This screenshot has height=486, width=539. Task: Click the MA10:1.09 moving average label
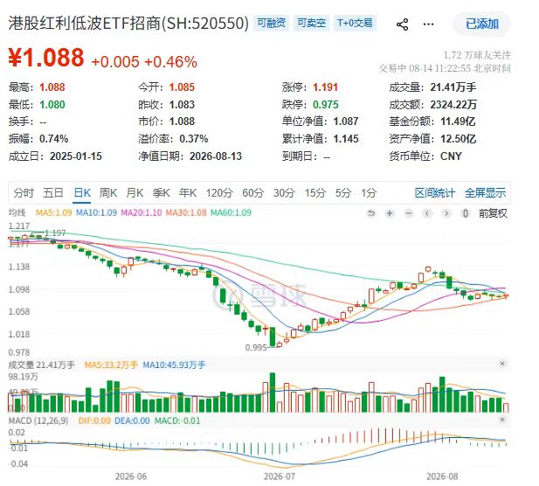click(96, 213)
